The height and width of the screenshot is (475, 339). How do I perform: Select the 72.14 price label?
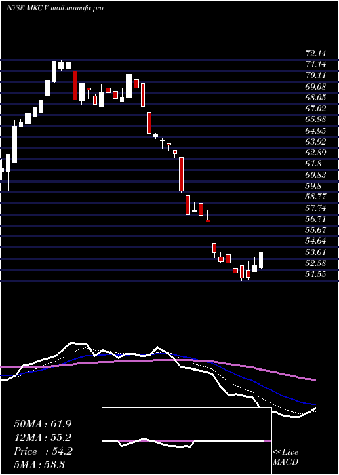316,54
